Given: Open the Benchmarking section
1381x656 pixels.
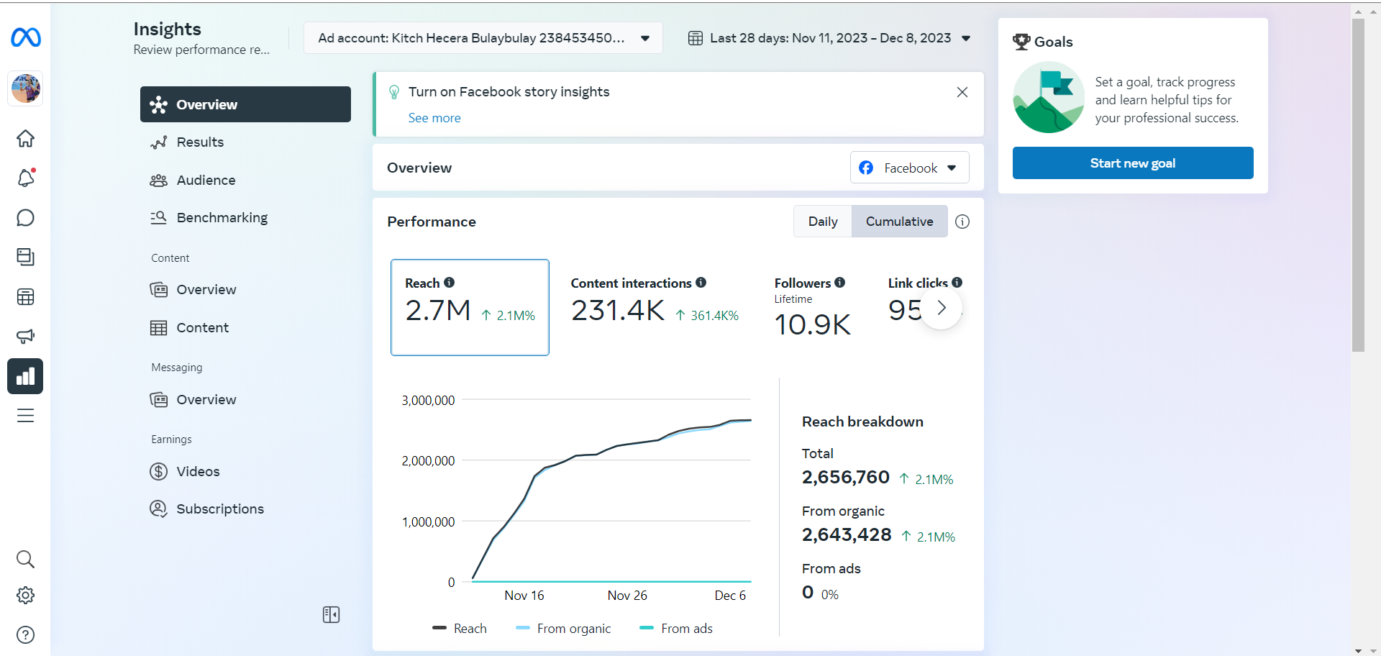Looking at the screenshot, I should coord(222,217).
